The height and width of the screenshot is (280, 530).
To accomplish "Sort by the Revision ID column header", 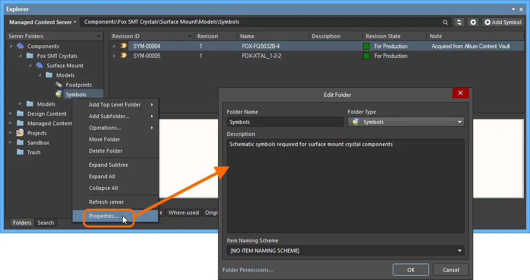I will (152, 36).
